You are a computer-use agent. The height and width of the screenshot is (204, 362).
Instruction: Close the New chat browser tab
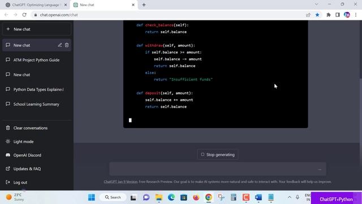point(133,5)
